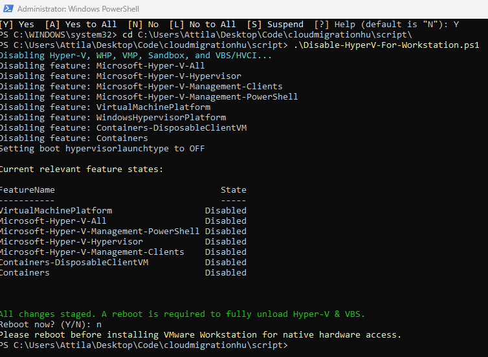
Task: Click the "FeatureName" column header
Action: [27, 190]
